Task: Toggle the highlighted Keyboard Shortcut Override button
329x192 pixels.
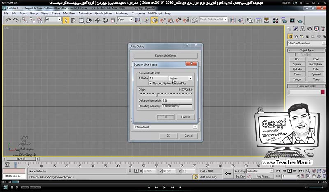Action: pyautogui.click(x=155, y=21)
